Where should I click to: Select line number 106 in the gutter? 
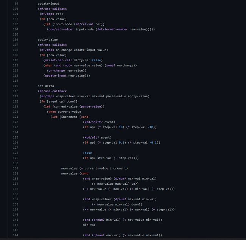[x=15, y=39]
